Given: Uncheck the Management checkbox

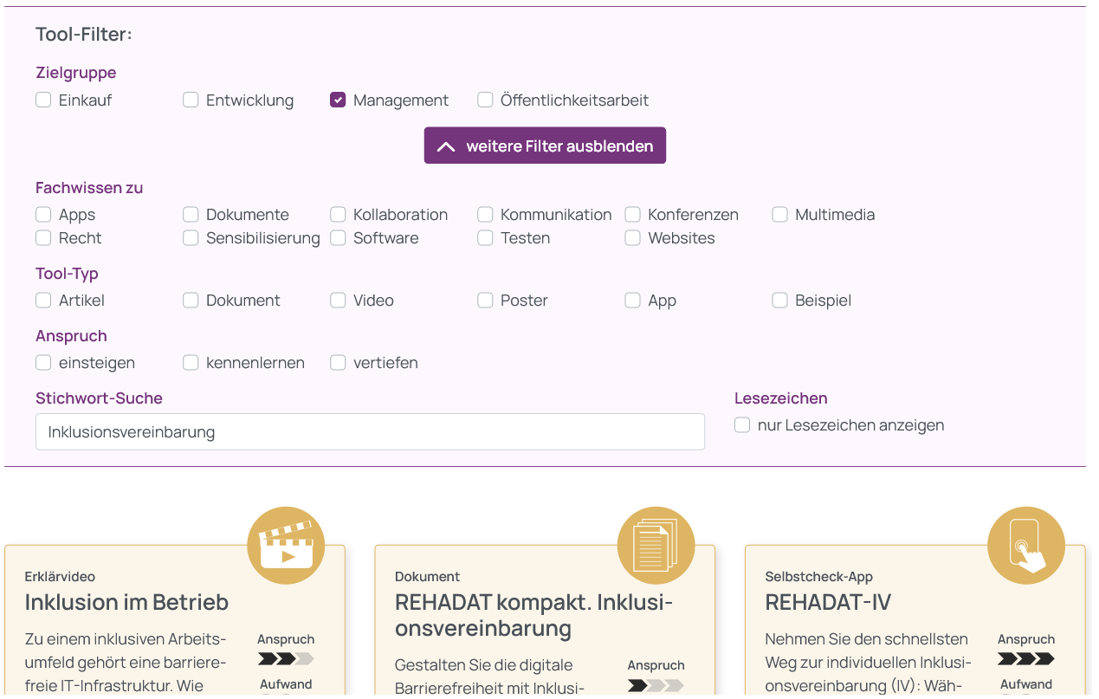Looking at the screenshot, I should coord(338,100).
